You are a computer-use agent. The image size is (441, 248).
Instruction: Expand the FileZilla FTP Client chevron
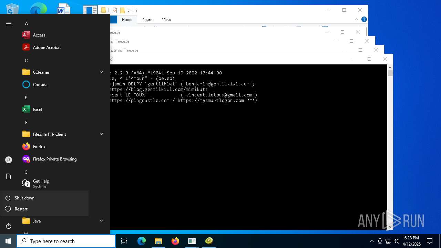pos(101,134)
